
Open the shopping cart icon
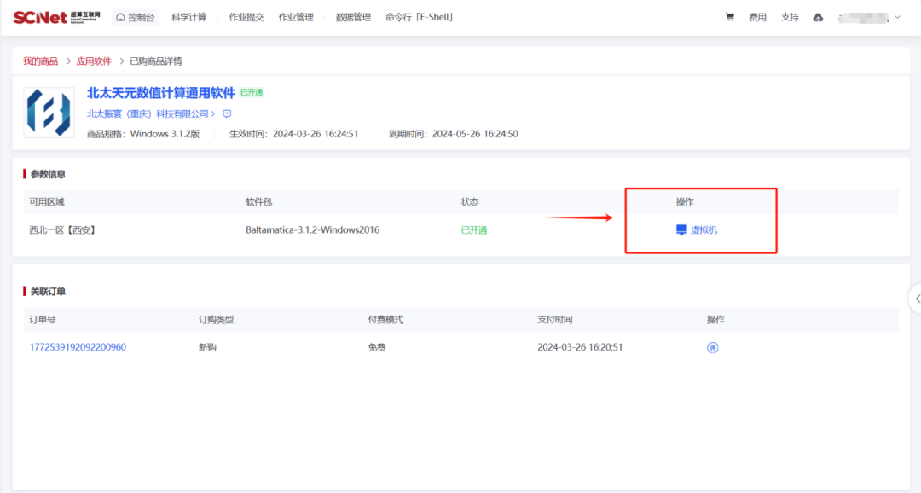(729, 17)
